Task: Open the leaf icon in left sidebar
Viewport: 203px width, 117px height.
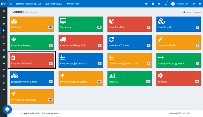Action: pyautogui.click(x=4, y=70)
